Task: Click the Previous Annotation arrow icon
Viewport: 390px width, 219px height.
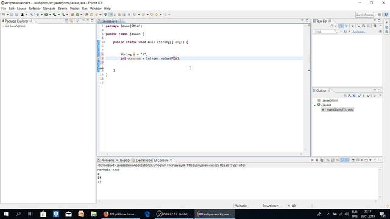Action: pyautogui.click(x=143, y=15)
